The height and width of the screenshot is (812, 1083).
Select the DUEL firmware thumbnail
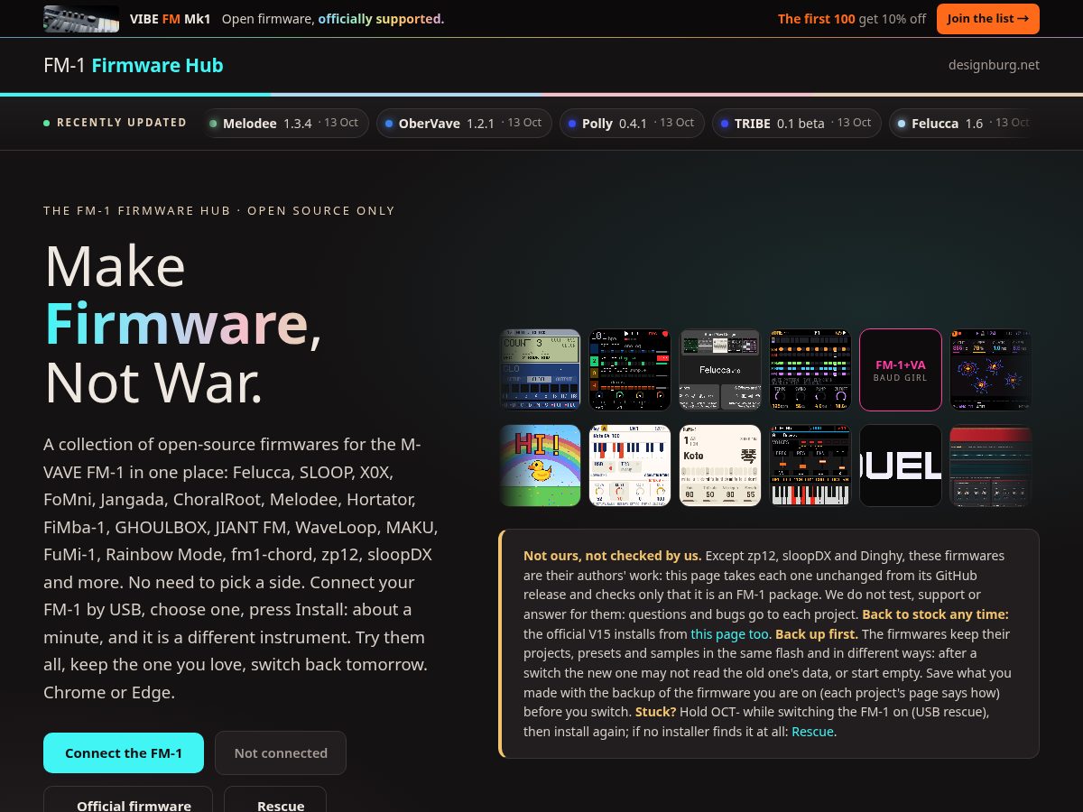pos(901,466)
